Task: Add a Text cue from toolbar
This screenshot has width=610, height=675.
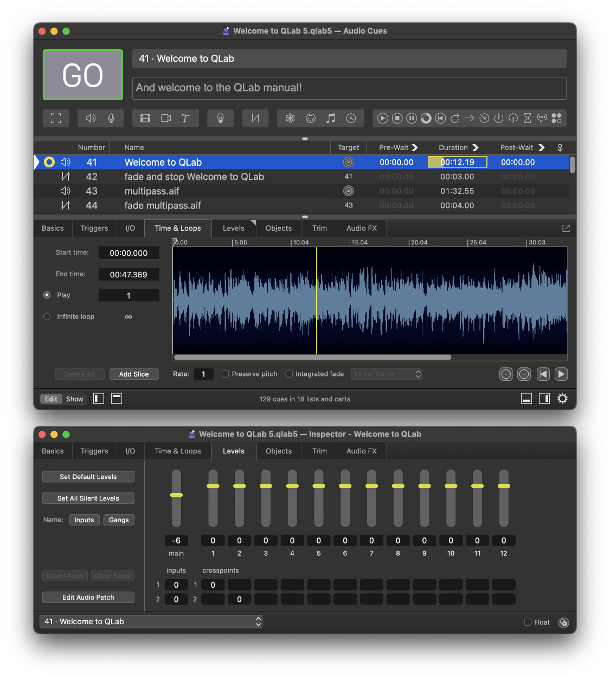Action: (x=185, y=118)
